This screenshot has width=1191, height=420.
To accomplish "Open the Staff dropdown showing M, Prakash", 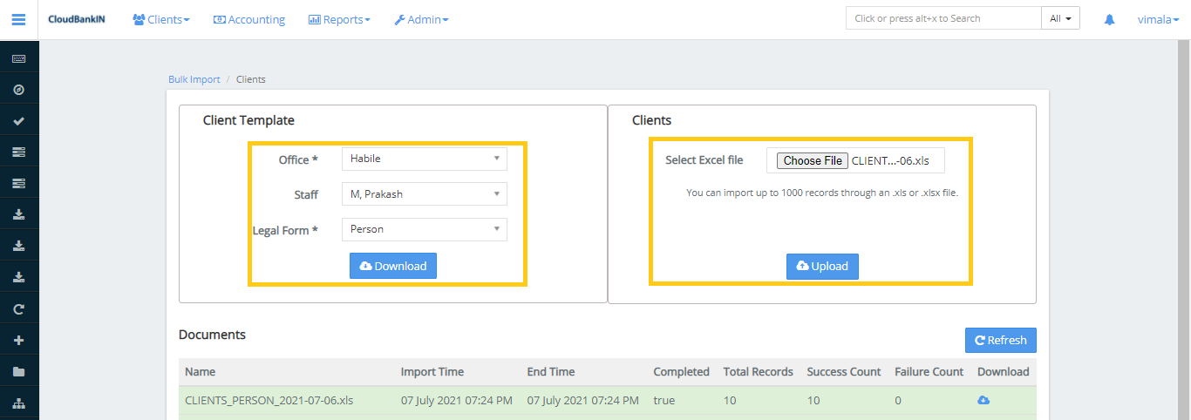I will [x=424, y=194].
